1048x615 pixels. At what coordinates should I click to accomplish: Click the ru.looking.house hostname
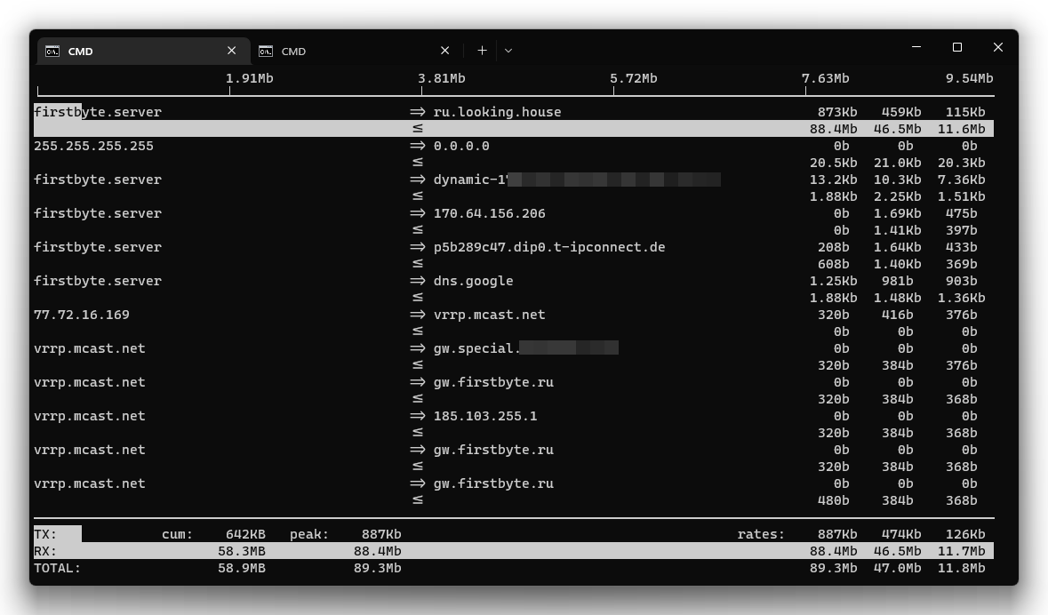coord(499,111)
